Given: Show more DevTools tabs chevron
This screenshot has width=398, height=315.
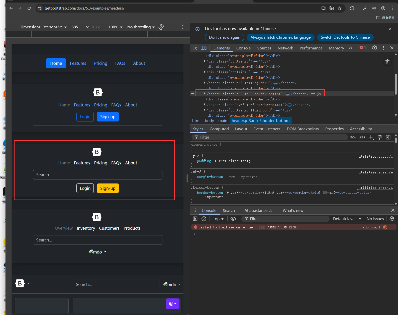Looking at the screenshot, I should click(x=350, y=48).
